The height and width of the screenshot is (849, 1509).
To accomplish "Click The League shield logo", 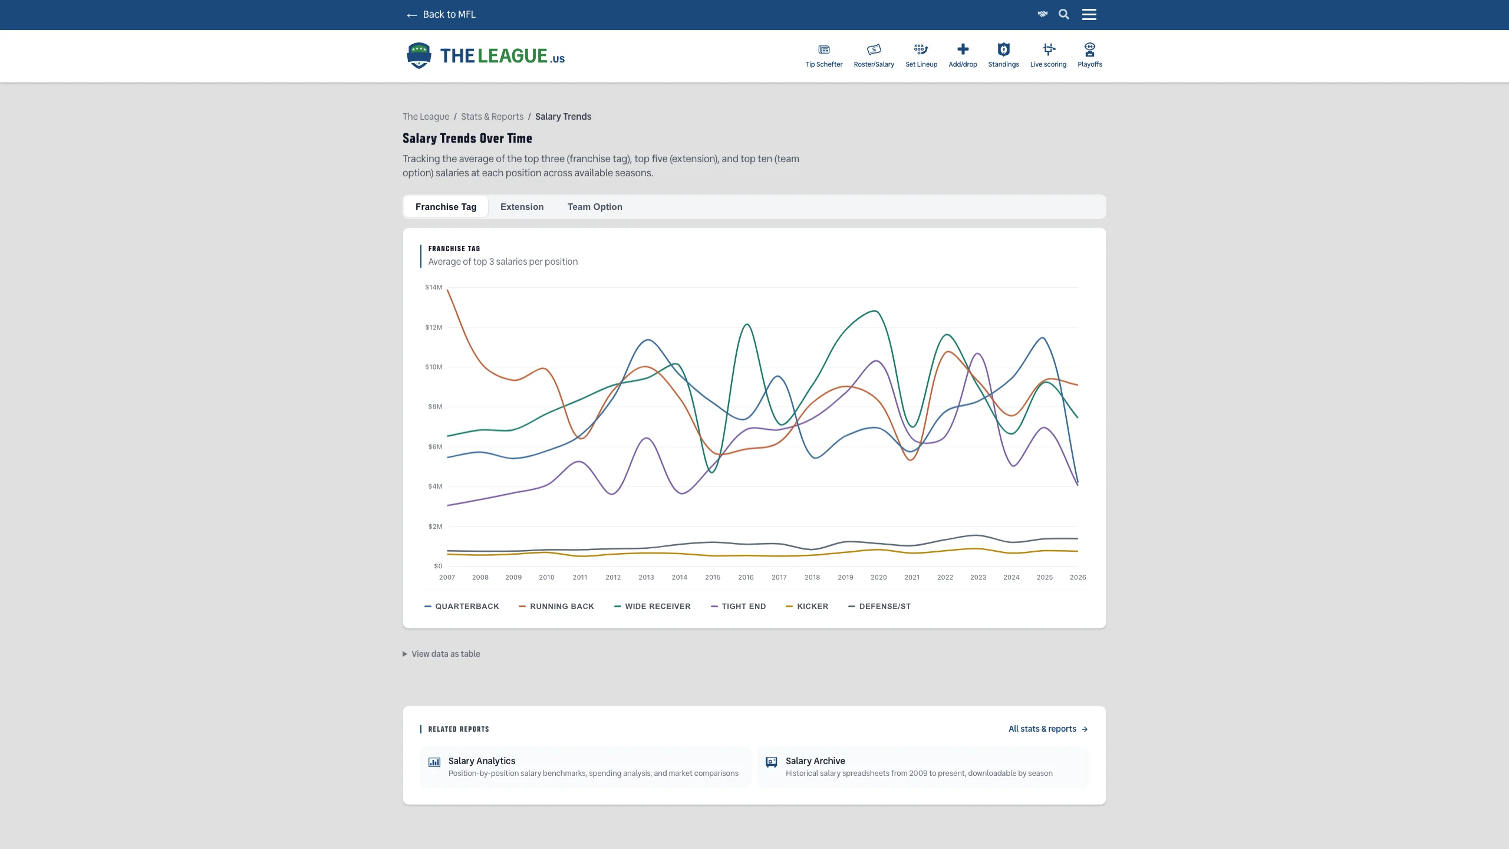I will tap(419, 55).
